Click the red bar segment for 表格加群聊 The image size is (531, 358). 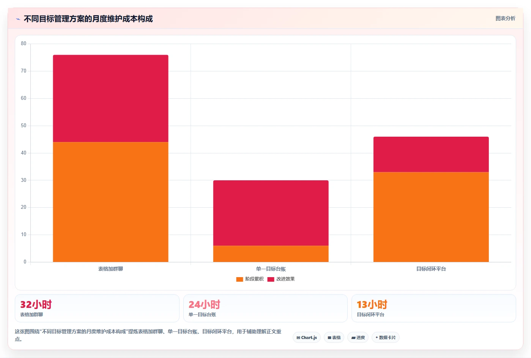(110, 99)
